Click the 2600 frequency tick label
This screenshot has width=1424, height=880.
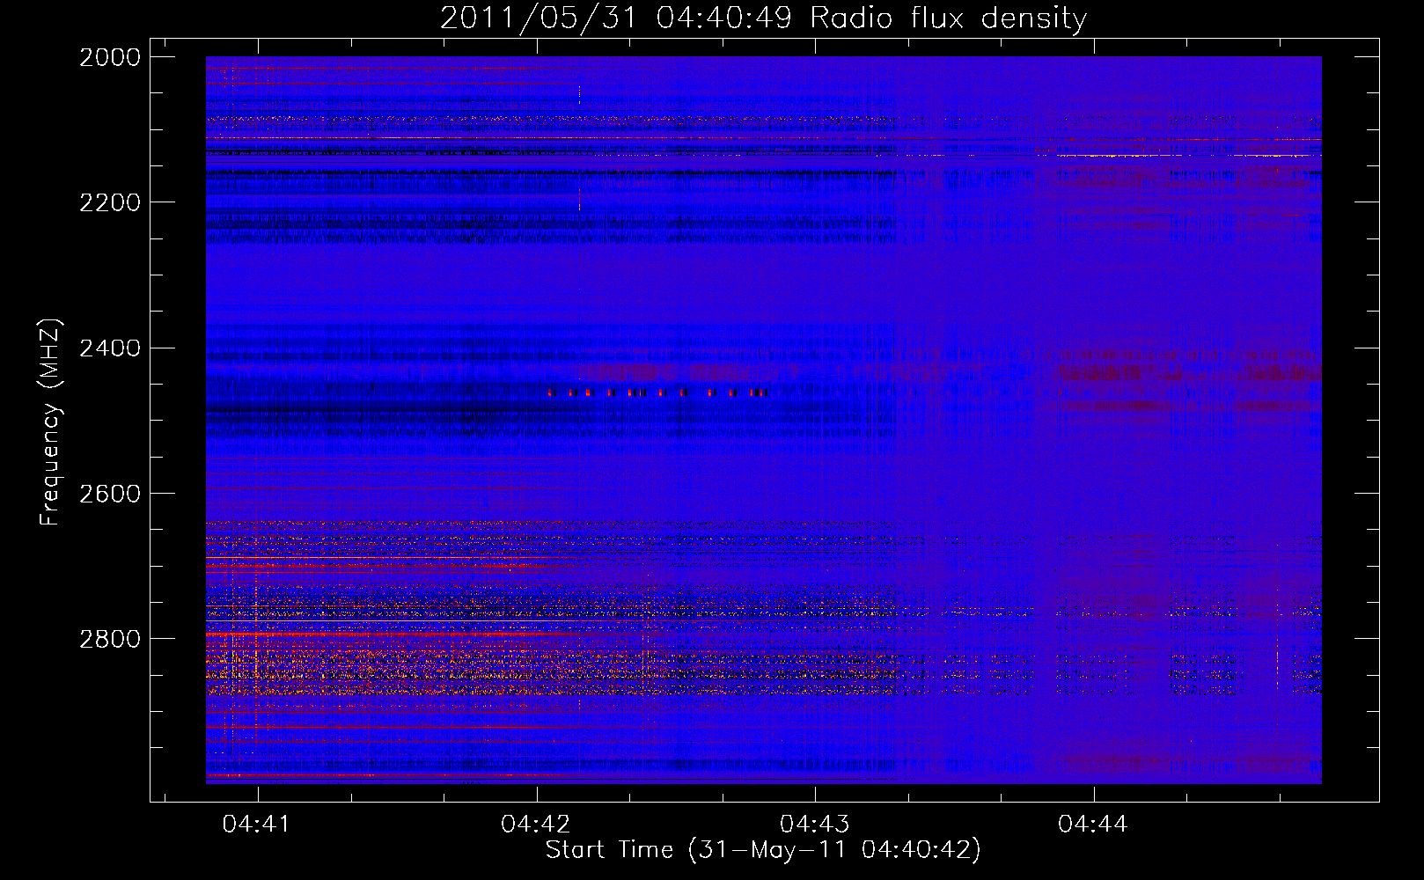(110, 494)
